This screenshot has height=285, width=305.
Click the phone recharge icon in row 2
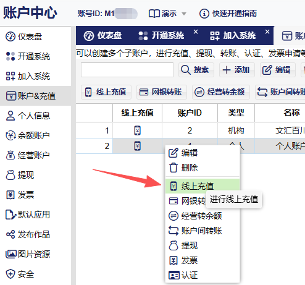point(137,146)
